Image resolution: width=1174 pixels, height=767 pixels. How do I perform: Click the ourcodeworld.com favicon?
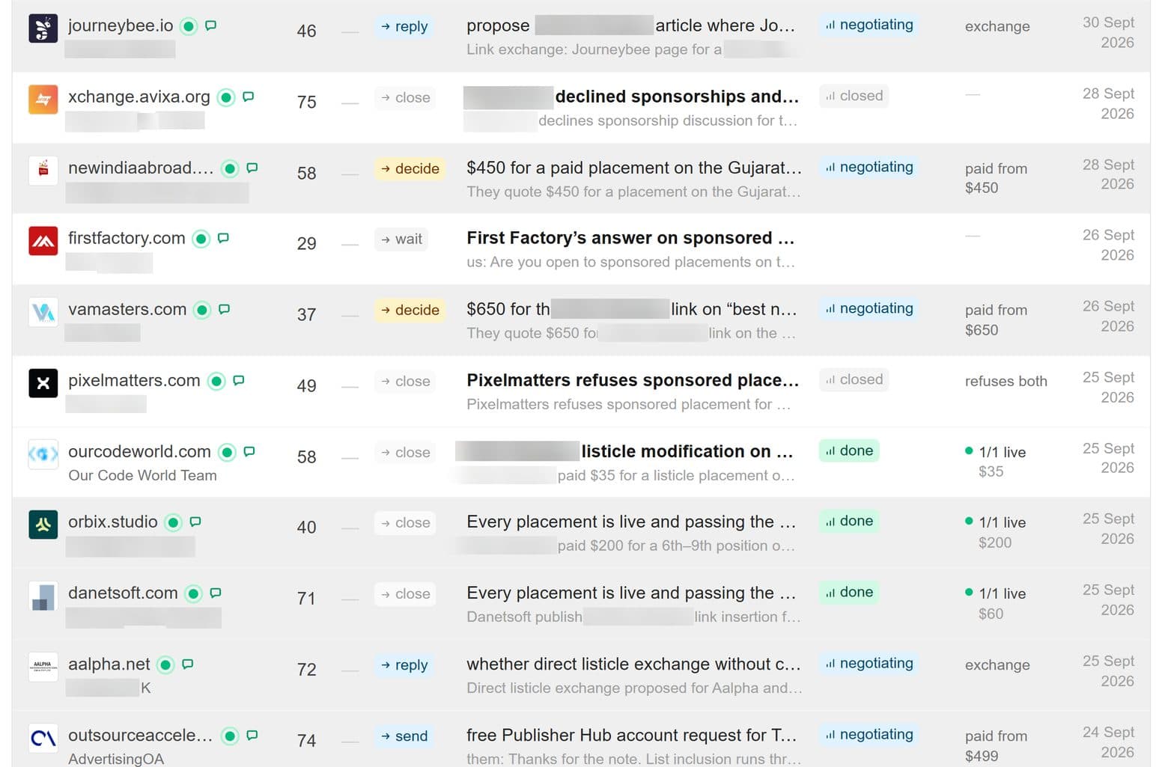tap(43, 454)
